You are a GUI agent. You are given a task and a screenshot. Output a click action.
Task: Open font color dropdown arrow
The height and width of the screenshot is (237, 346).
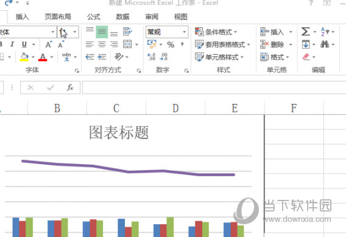(52, 57)
